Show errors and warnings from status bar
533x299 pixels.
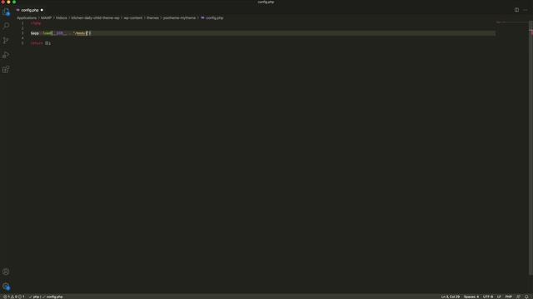[x=13, y=297]
